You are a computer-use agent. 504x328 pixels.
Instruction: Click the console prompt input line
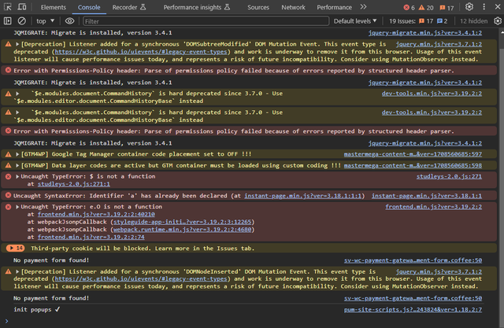pos(250,321)
